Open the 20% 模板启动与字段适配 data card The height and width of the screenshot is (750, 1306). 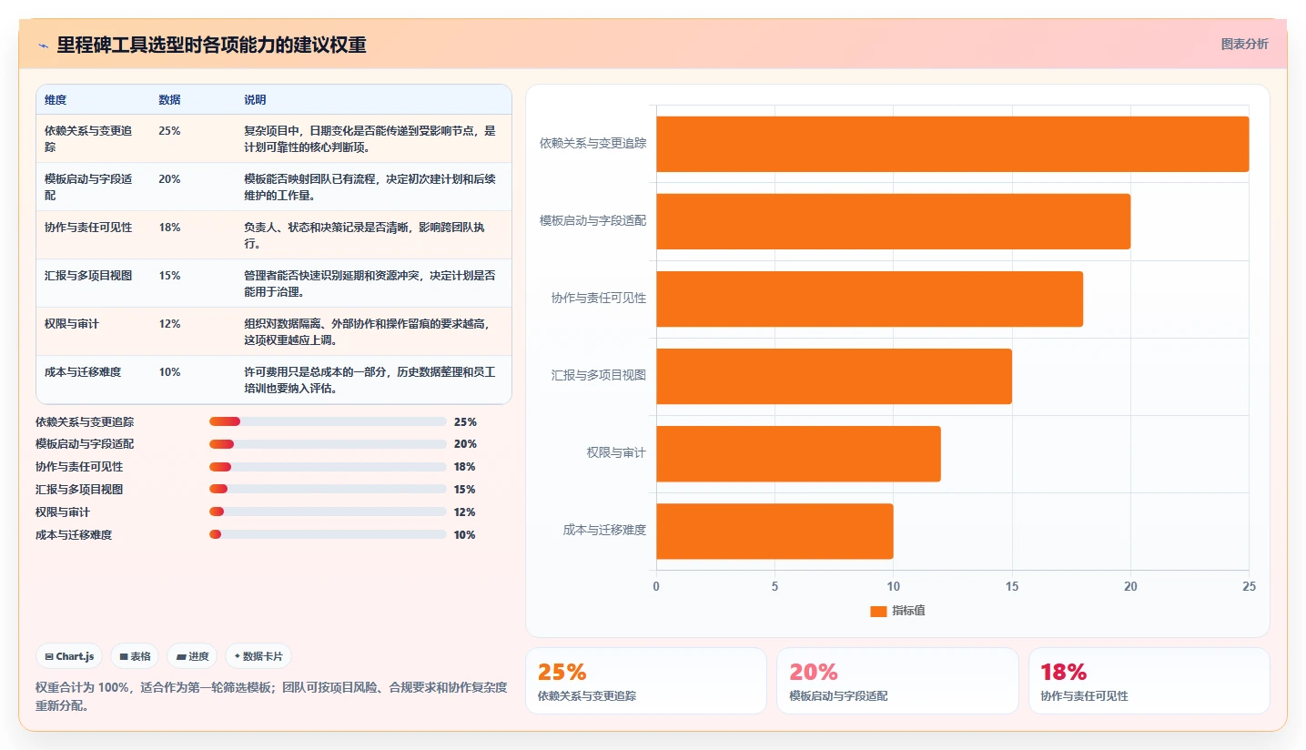pyautogui.click(x=897, y=681)
